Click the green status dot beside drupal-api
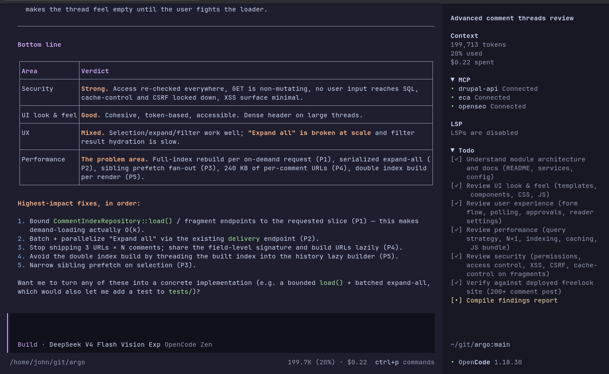This screenshot has height=374, width=609. [x=452, y=89]
